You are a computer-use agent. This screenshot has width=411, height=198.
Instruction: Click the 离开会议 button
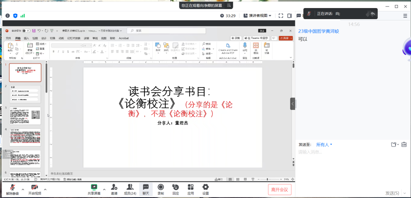coord(279,190)
